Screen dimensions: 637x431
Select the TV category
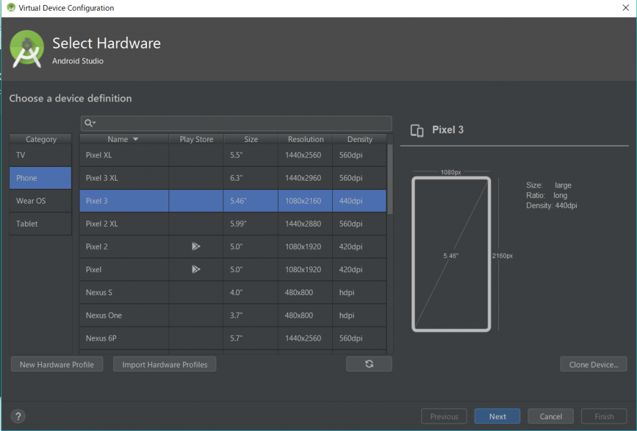pos(40,155)
